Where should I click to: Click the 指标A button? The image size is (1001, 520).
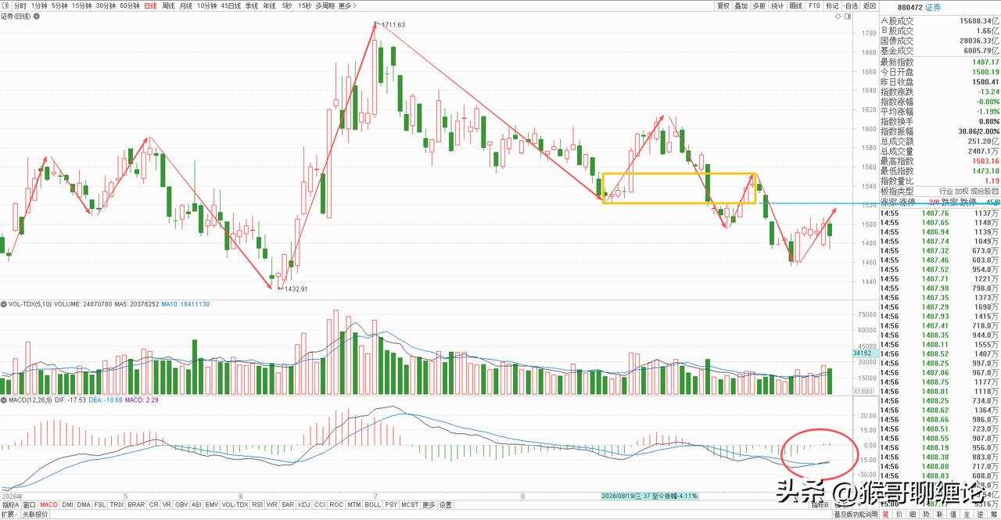11,505
